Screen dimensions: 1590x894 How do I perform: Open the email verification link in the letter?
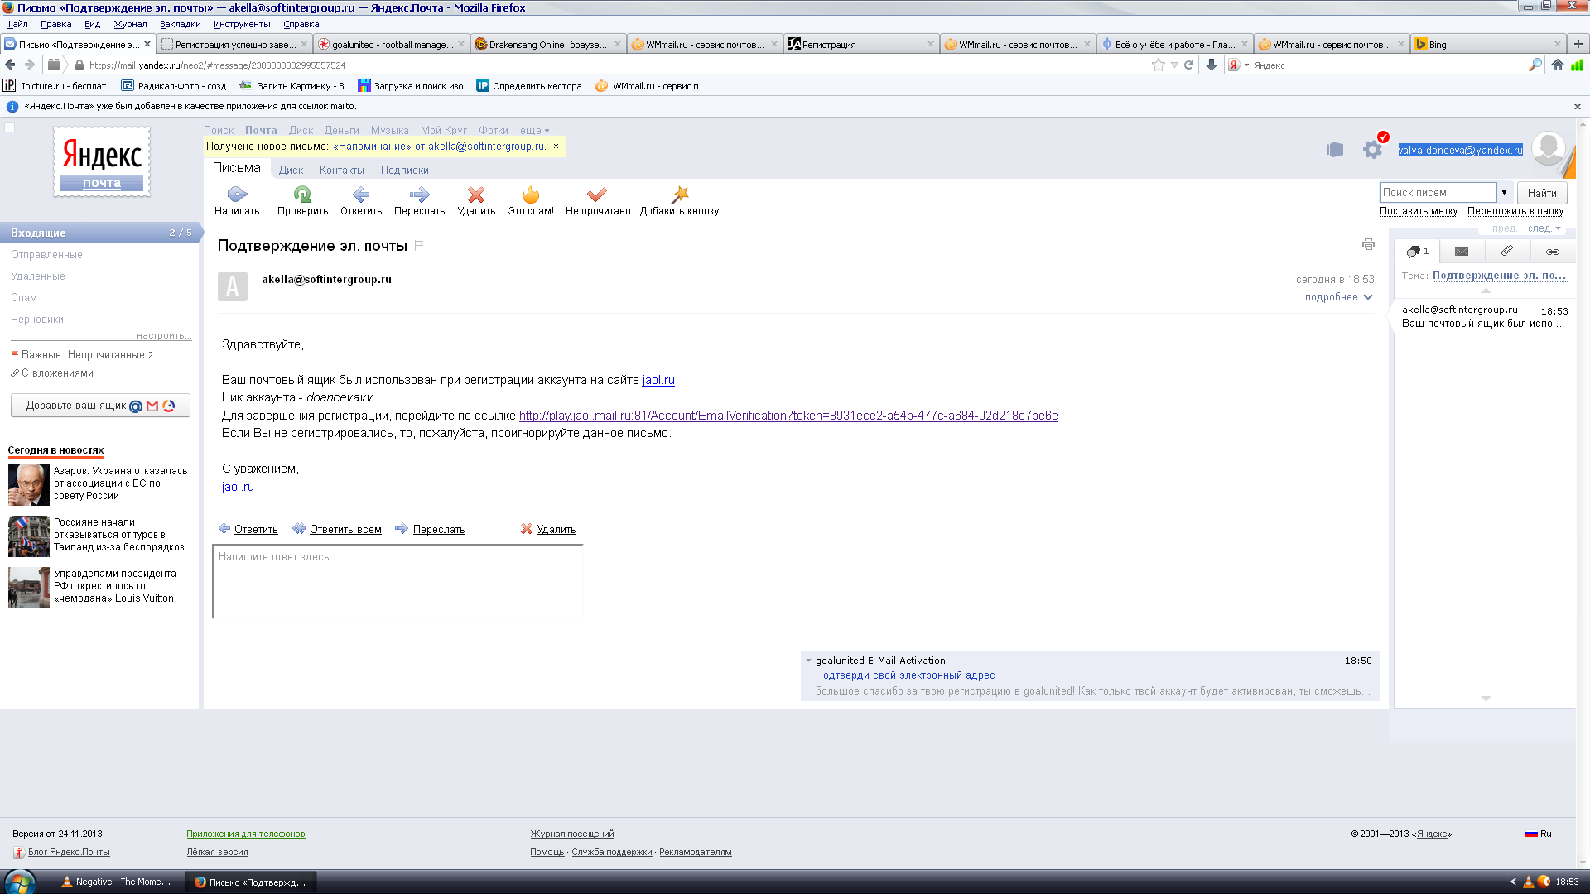[788, 416]
